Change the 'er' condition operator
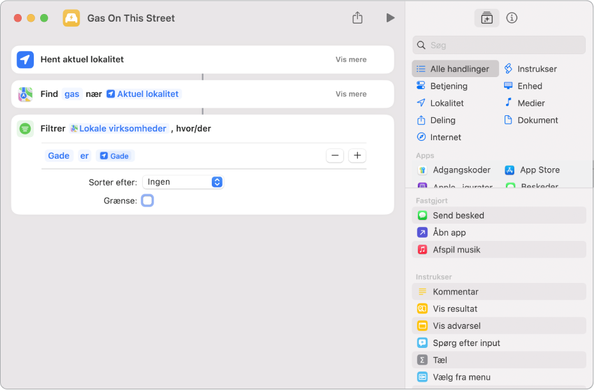The height and width of the screenshot is (390, 594). [84, 156]
